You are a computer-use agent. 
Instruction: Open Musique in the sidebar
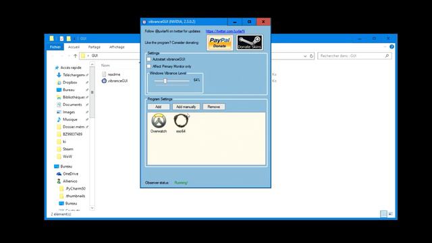[67, 119]
